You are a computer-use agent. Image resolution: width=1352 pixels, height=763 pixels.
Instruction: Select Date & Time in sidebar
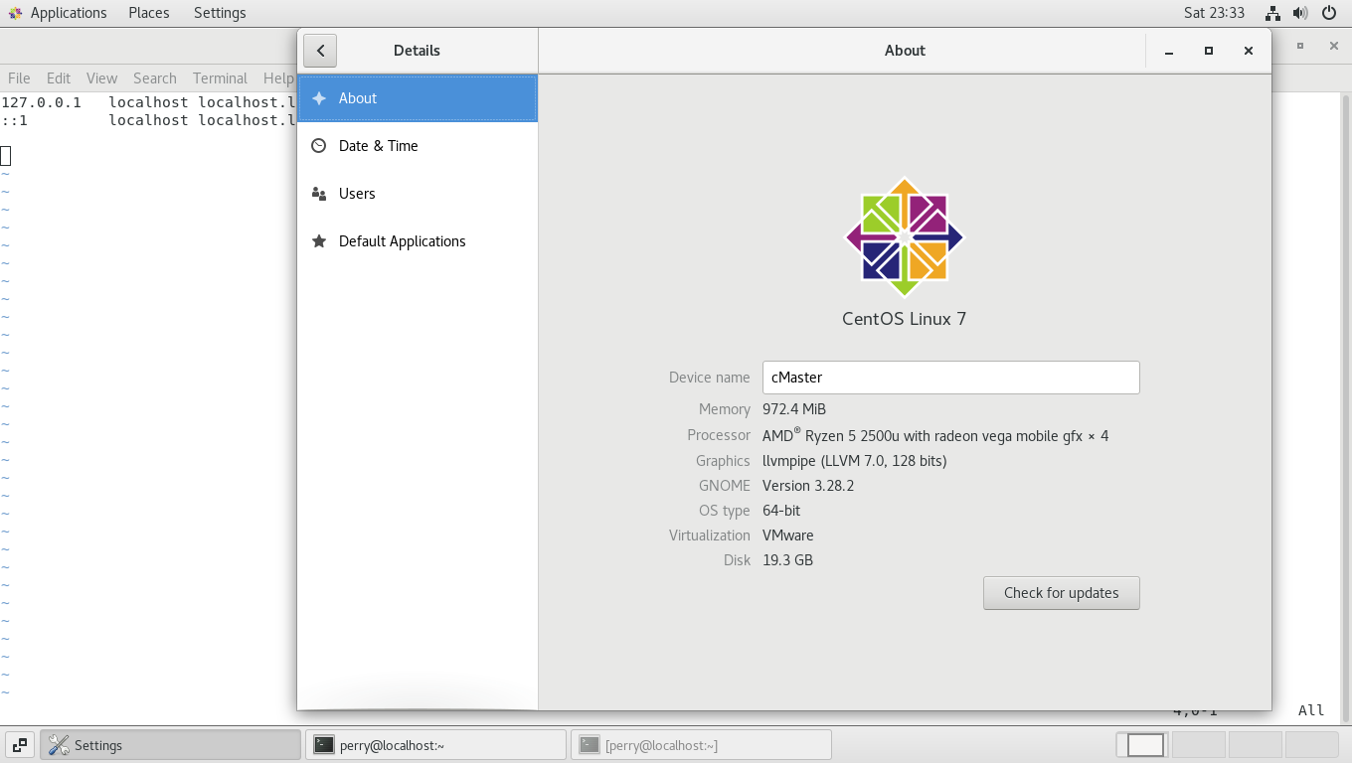click(x=378, y=146)
